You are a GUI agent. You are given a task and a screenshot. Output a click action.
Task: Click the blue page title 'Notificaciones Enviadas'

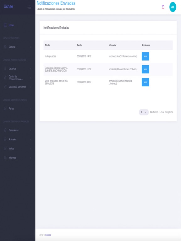[56, 3]
